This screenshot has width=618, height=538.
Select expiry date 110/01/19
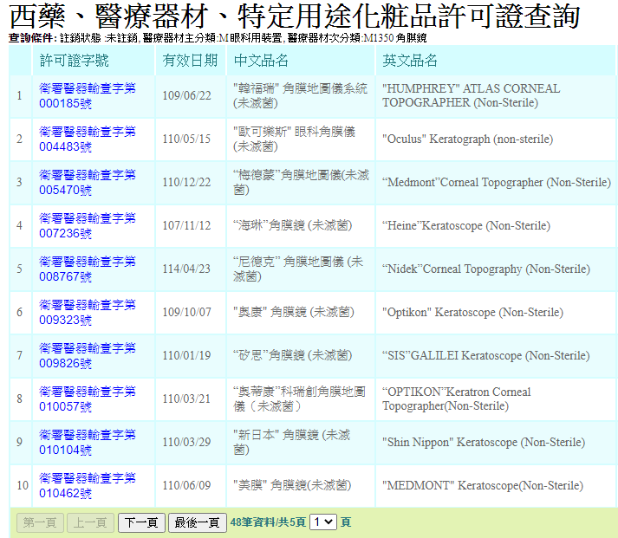click(187, 356)
